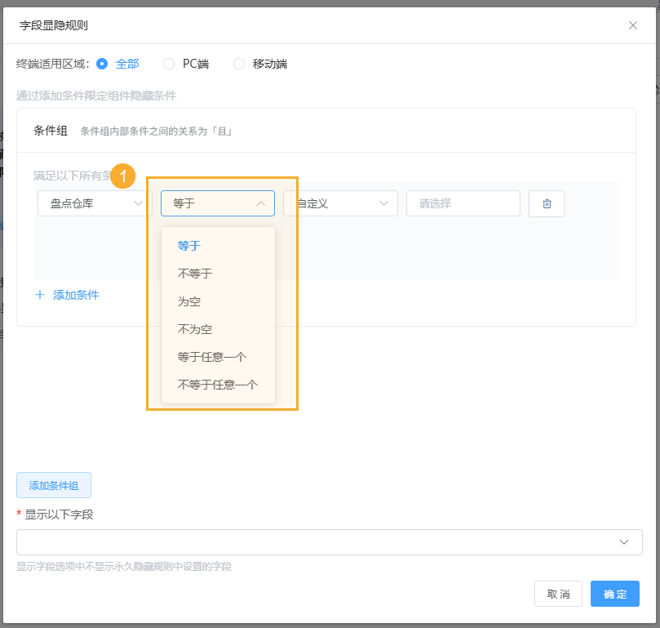The height and width of the screenshot is (628, 660).
Task: Select the PC端 radio option
Action: [x=169, y=63]
